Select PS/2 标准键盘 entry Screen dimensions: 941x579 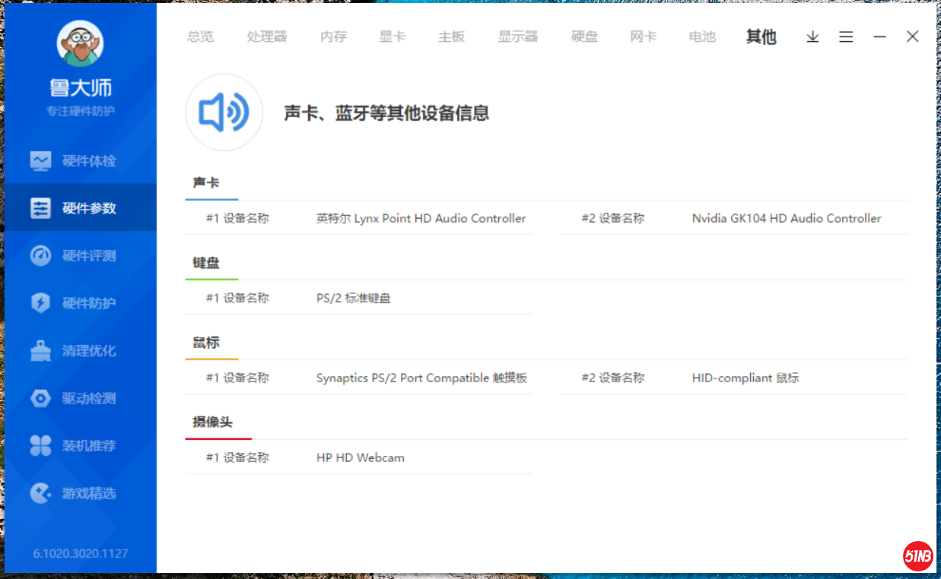(354, 298)
